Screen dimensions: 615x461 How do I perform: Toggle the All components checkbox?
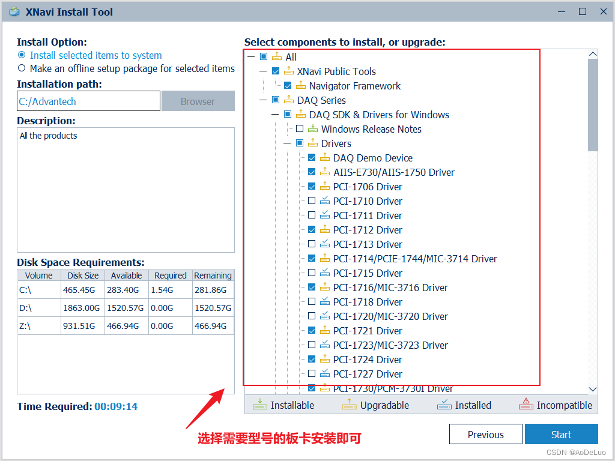click(x=264, y=57)
